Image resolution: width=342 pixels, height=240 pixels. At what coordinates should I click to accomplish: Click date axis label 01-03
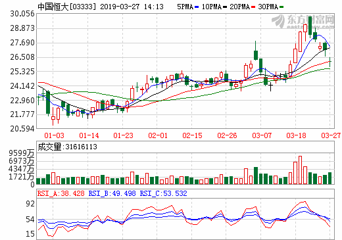point(54,135)
